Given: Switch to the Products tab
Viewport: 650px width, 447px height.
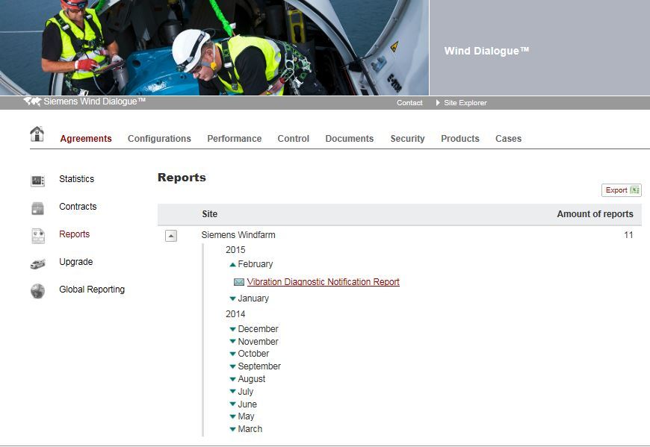Looking at the screenshot, I should [x=460, y=139].
